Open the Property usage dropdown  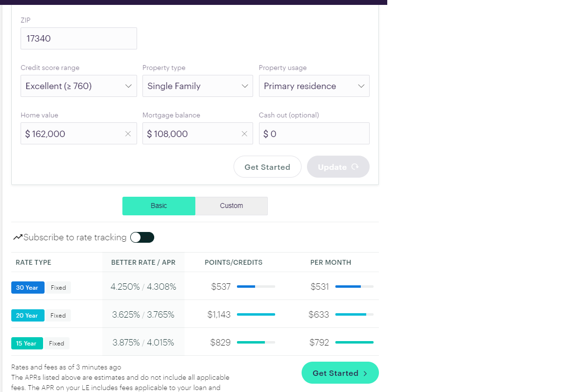click(314, 86)
